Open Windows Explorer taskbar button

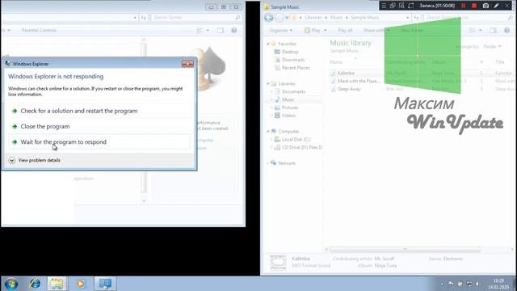(x=57, y=284)
